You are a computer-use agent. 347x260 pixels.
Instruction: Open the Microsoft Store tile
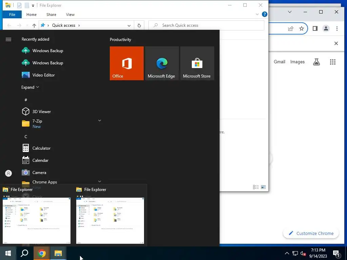click(197, 63)
